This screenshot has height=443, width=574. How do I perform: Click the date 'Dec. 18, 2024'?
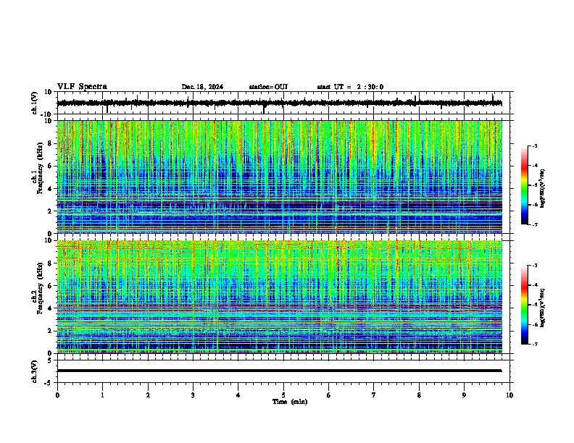(202, 87)
